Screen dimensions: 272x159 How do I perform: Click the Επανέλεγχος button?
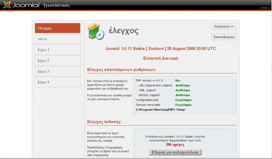[x=224, y=37]
